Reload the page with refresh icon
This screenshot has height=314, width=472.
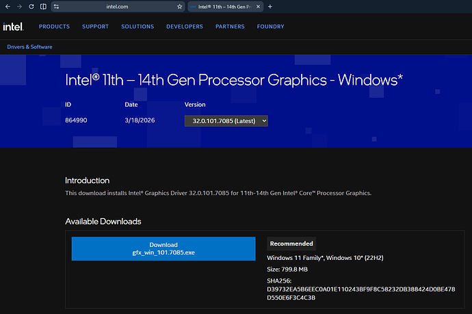click(31, 7)
